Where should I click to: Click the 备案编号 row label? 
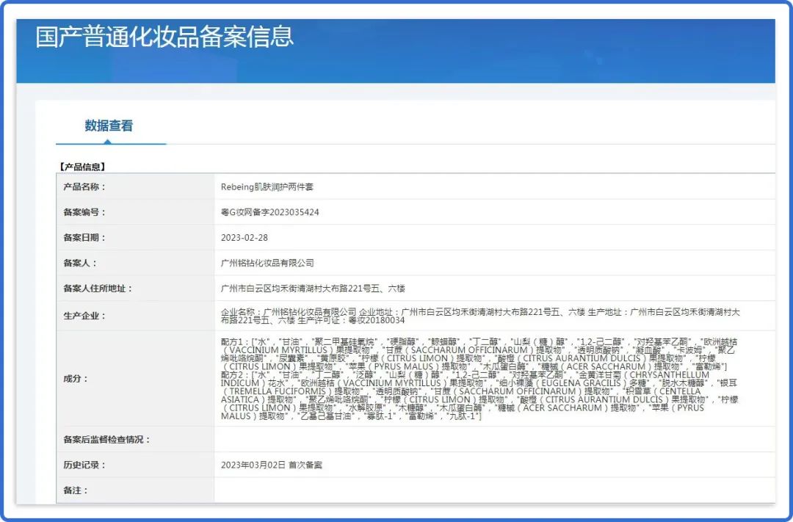(x=84, y=212)
